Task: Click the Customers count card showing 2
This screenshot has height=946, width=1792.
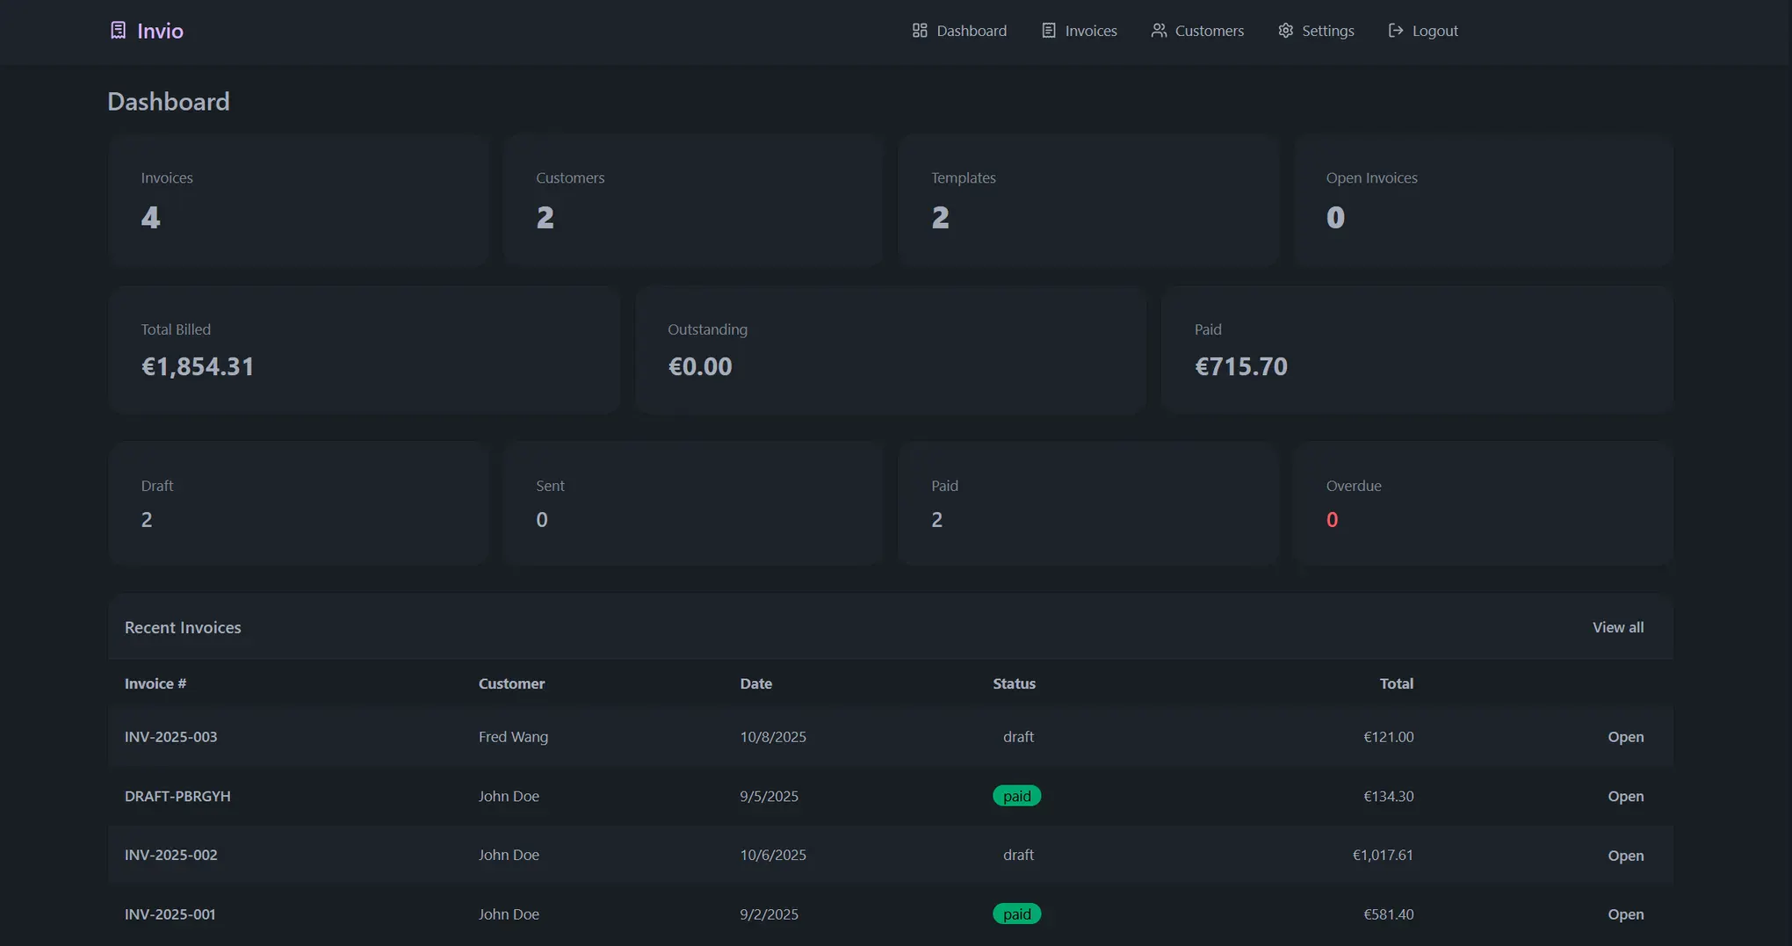Action: (x=693, y=200)
